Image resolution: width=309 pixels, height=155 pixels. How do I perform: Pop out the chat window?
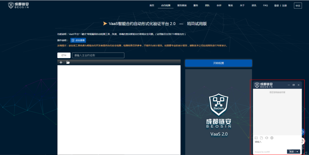coord(294,85)
